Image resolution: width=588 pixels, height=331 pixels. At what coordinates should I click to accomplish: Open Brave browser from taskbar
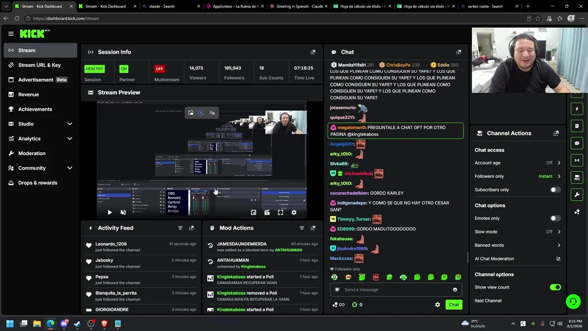pyautogui.click(x=104, y=324)
